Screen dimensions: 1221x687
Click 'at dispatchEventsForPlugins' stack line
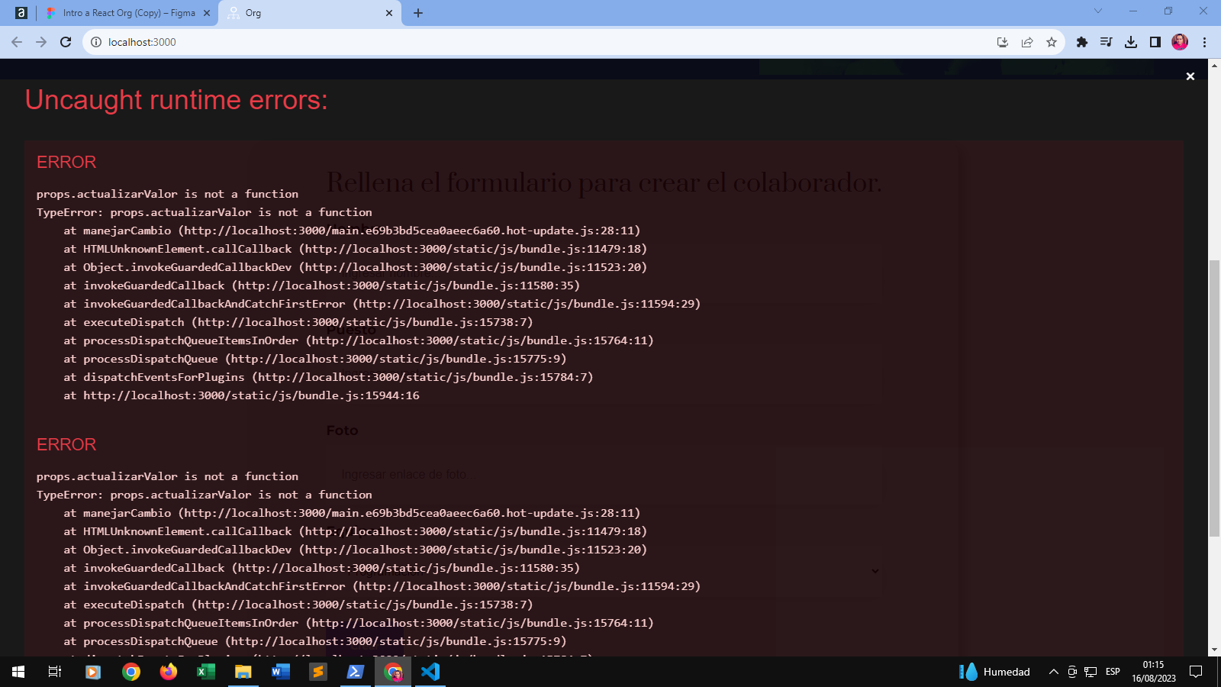coord(328,377)
